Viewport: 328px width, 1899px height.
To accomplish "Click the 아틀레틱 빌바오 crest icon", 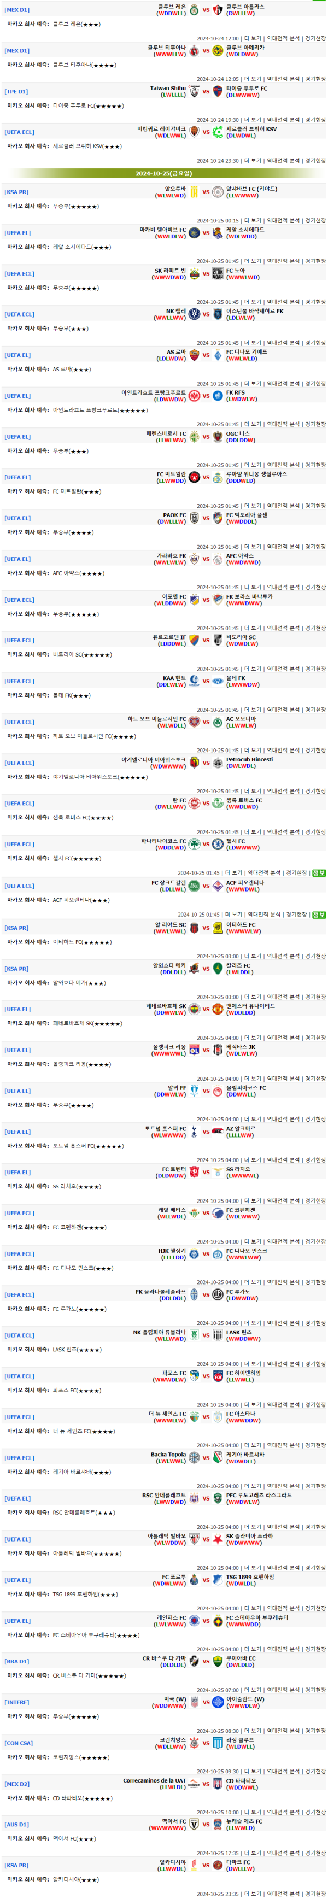I will click(x=195, y=1539).
